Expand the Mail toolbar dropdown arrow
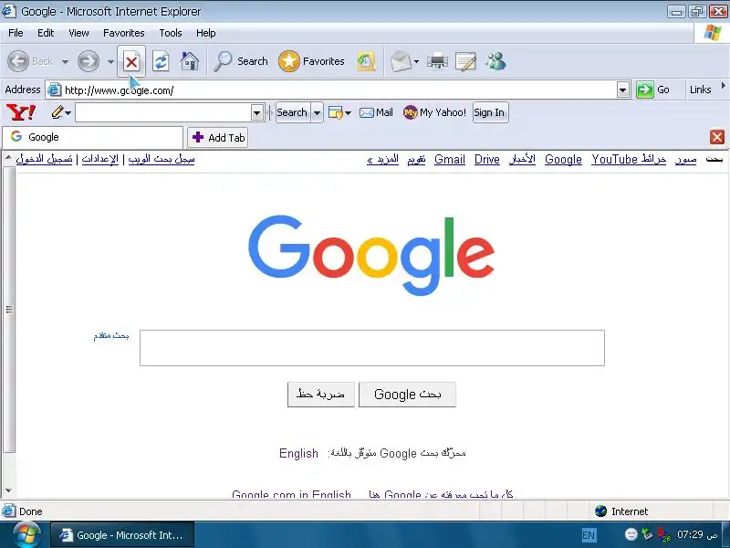730x548 pixels. [x=416, y=61]
